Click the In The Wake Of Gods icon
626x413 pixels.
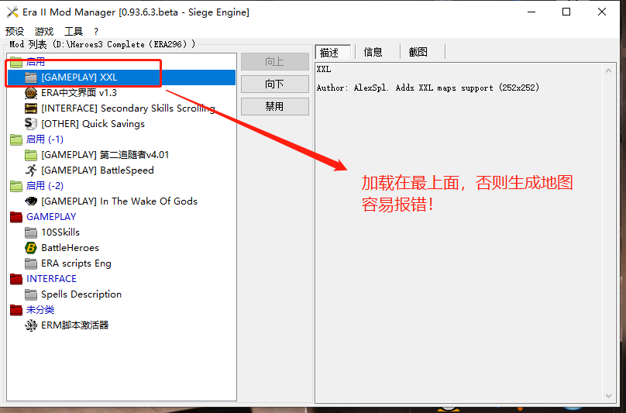pos(31,201)
